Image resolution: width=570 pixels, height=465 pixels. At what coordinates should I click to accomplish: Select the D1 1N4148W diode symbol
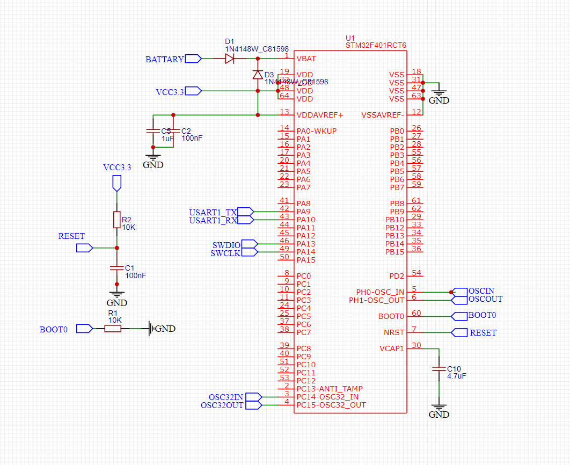point(231,58)
